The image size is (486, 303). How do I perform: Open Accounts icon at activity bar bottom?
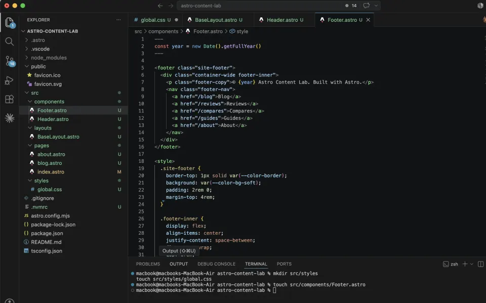pyautogui.click(x=10, y=300)
